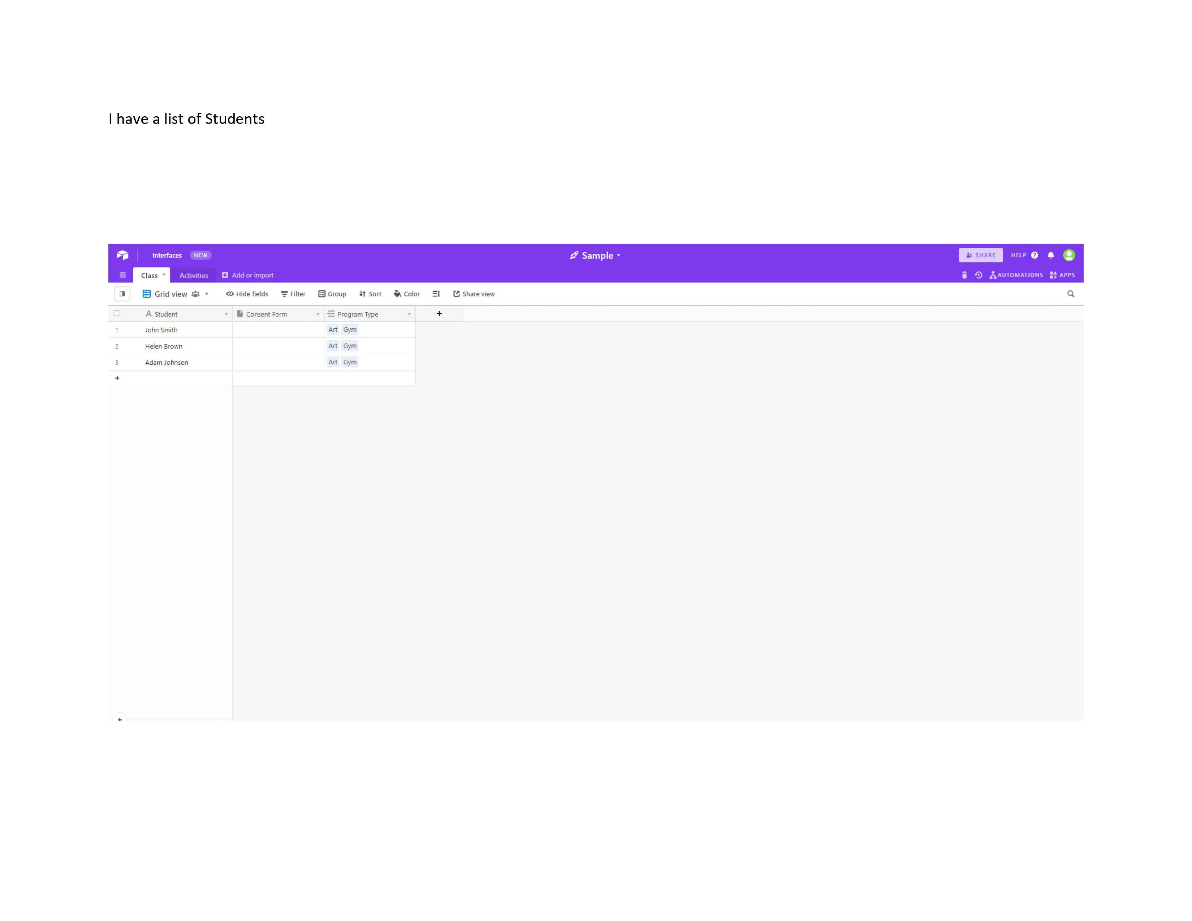Click the Grid view name

[x=170, y=294]
